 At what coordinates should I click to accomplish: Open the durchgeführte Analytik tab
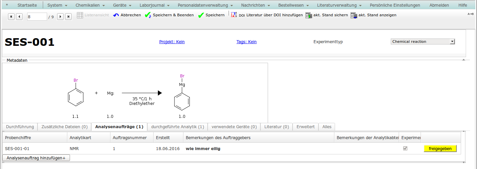click(x=177, y=127)
